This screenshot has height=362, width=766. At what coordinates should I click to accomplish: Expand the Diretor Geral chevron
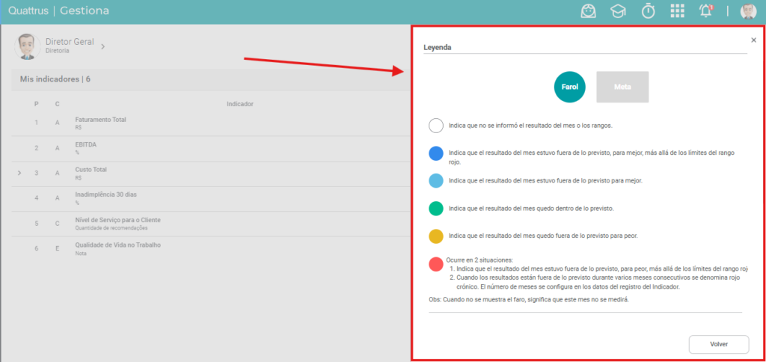pyautogui.click(x=102, y=47)
